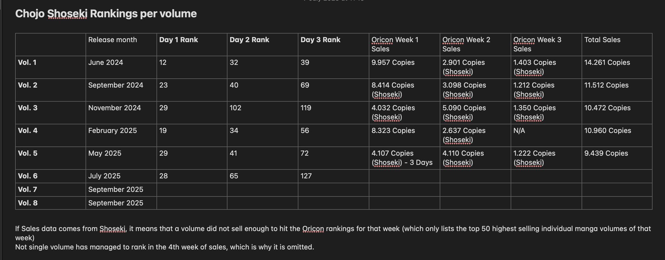Click the 127 Day 3 rank cell
665x260 pixels.
[333, 176]
